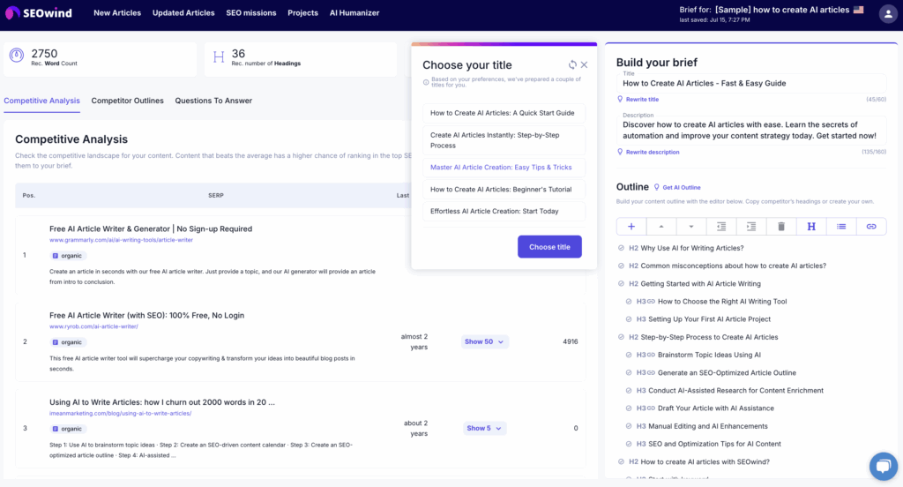Toggle check circle for 'Getting Started with AI Article Writing'
The image size is (903, 487).
(621, 283)
